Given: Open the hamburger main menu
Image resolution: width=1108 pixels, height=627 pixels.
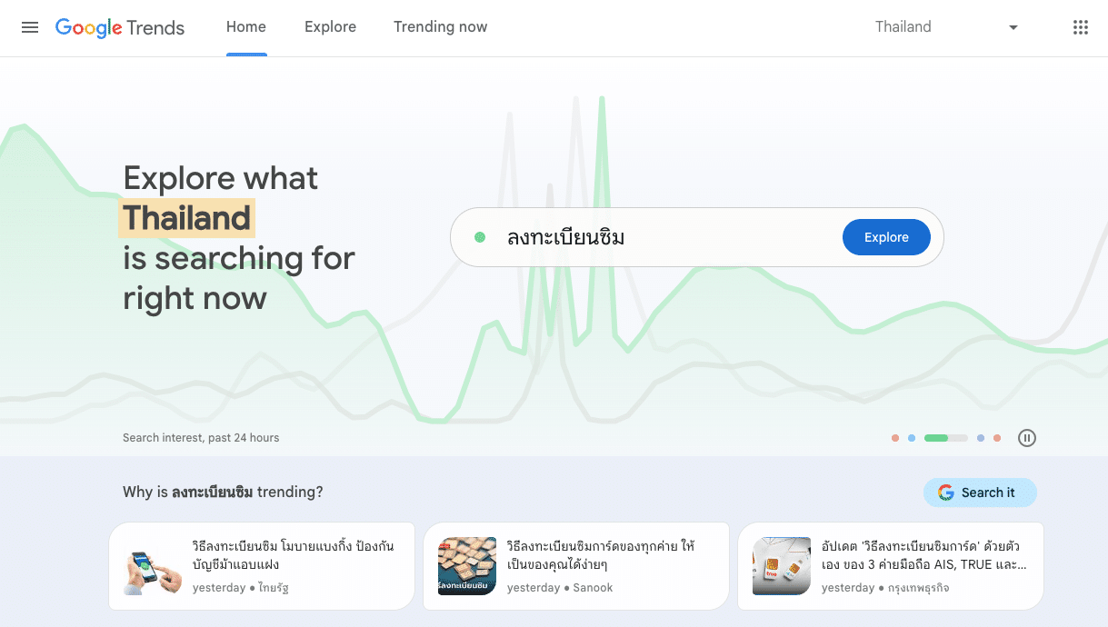Looking at the screenshot, I should [30, 27].
